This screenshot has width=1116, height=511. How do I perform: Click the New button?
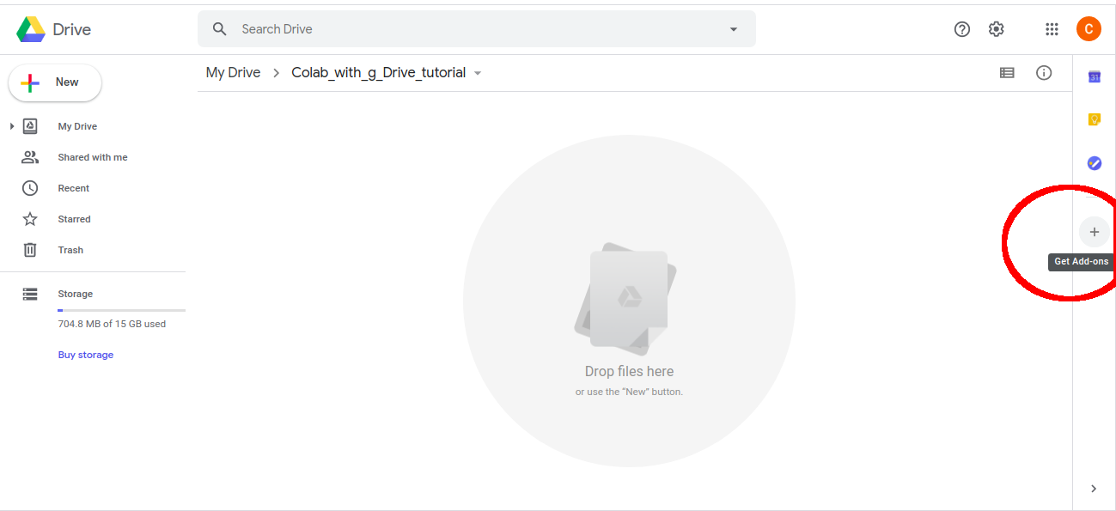(54, 82)
